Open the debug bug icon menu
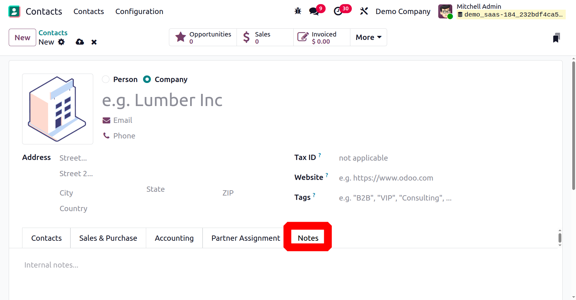Viewport: 576px width, 300px height. pyautogui.click(x=298, y=11)
